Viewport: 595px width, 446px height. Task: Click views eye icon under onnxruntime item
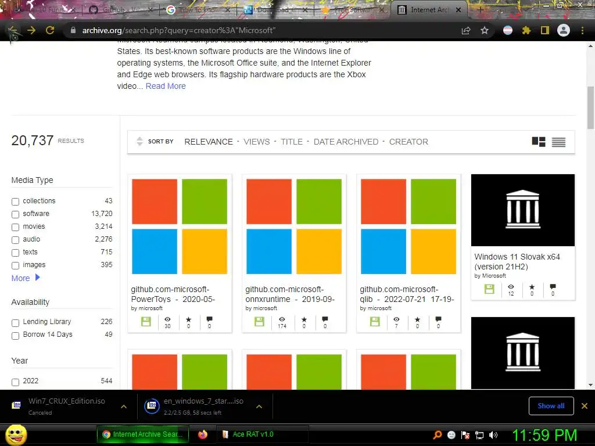[282, 319]
